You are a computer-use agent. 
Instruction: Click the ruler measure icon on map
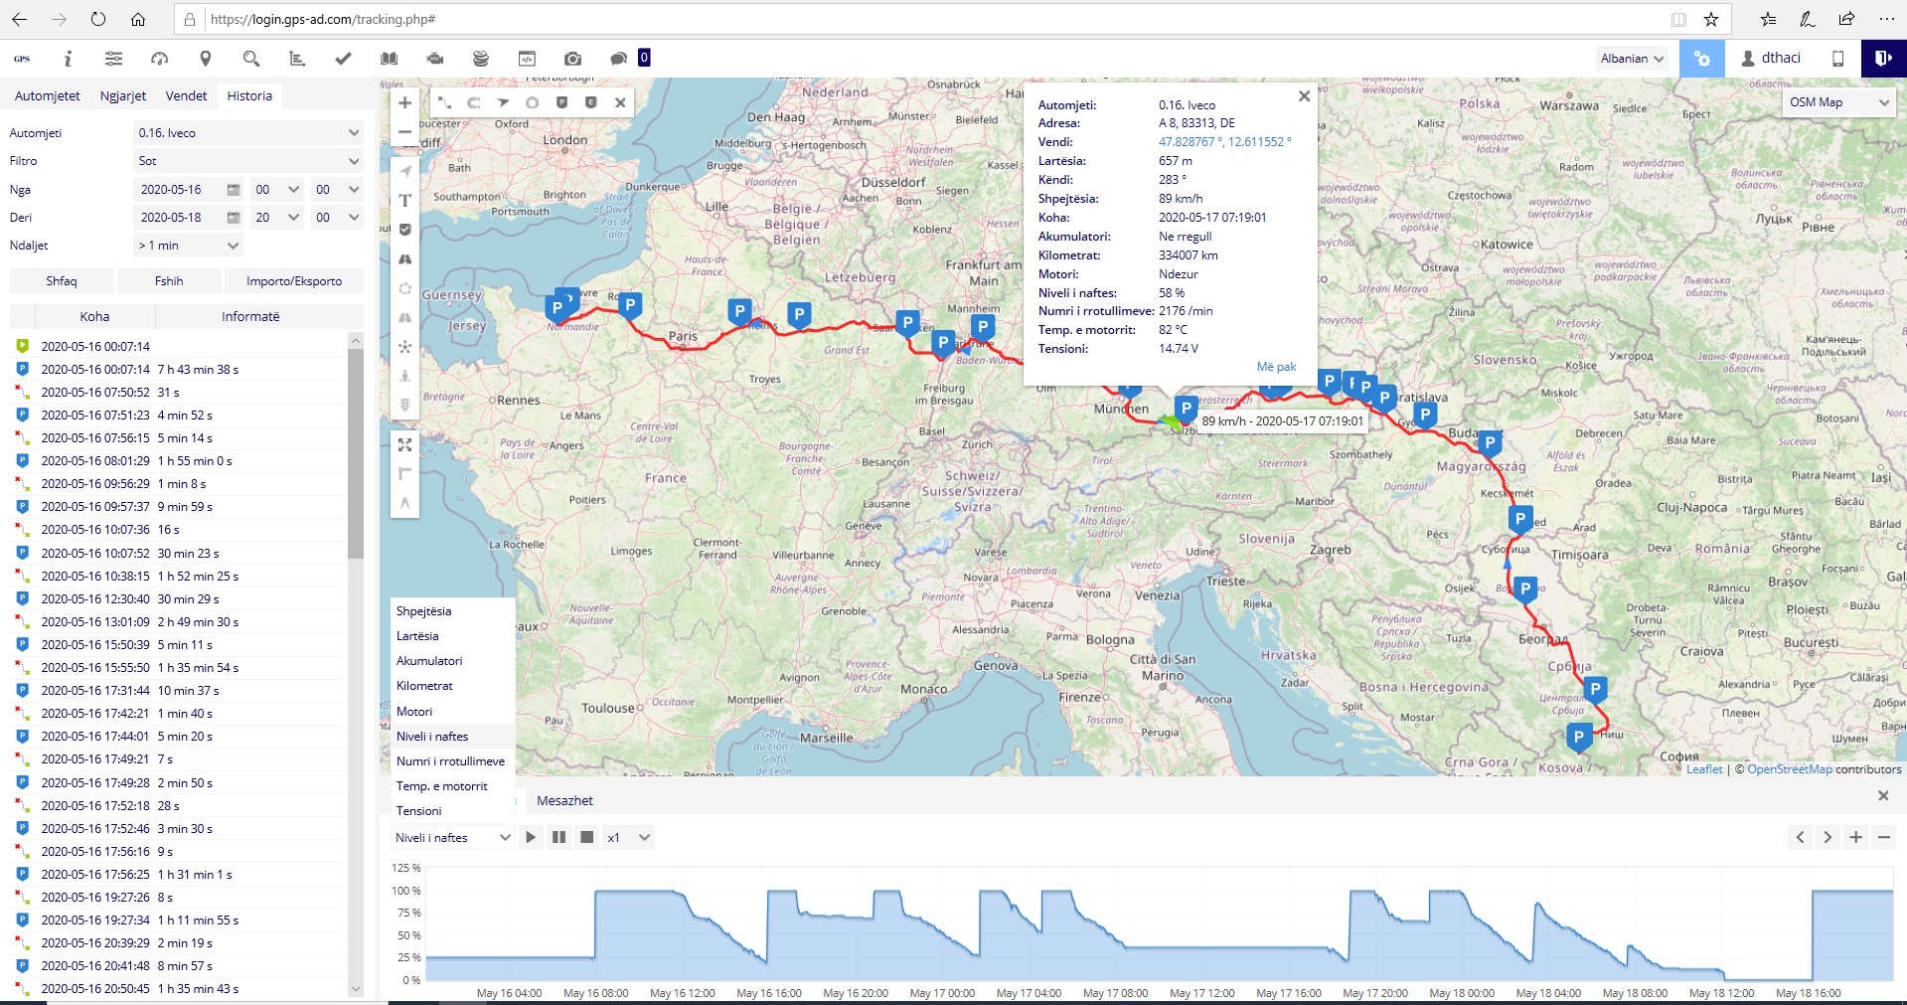[404, 473]
